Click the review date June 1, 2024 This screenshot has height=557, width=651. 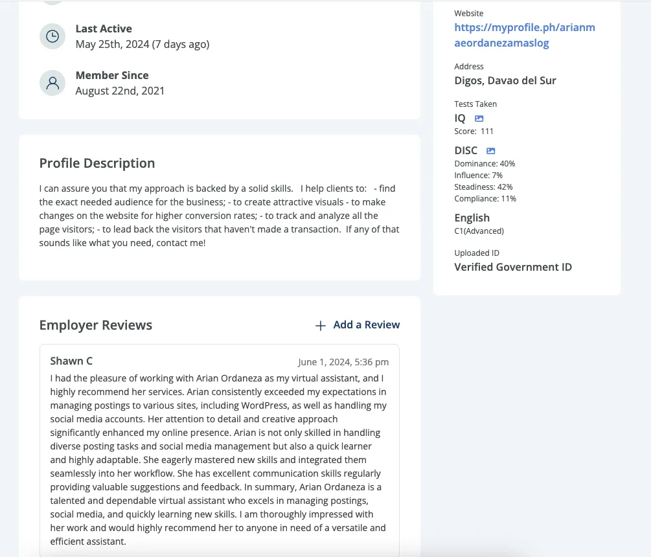pyautogui.click(x=343, y=362)
